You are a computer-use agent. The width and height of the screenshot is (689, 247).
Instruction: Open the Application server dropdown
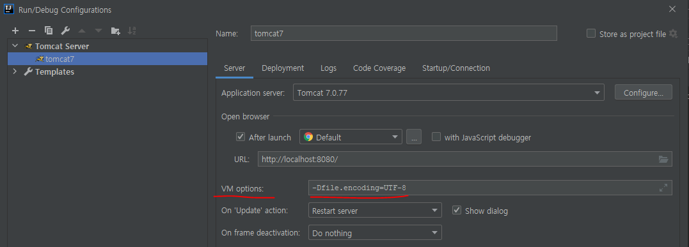448,93
